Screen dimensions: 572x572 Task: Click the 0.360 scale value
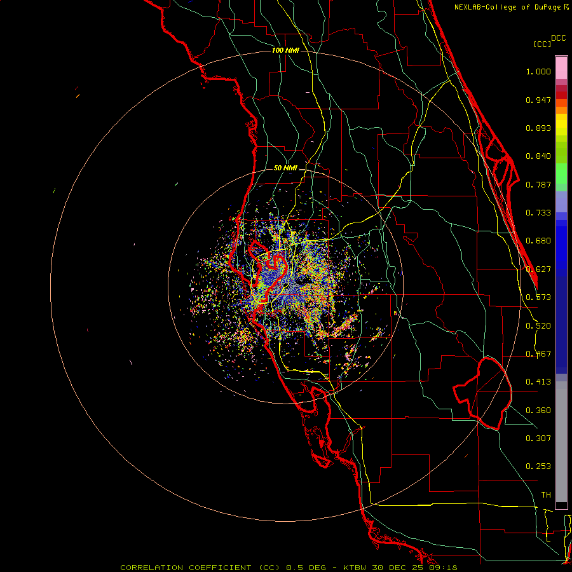point(538,411)
